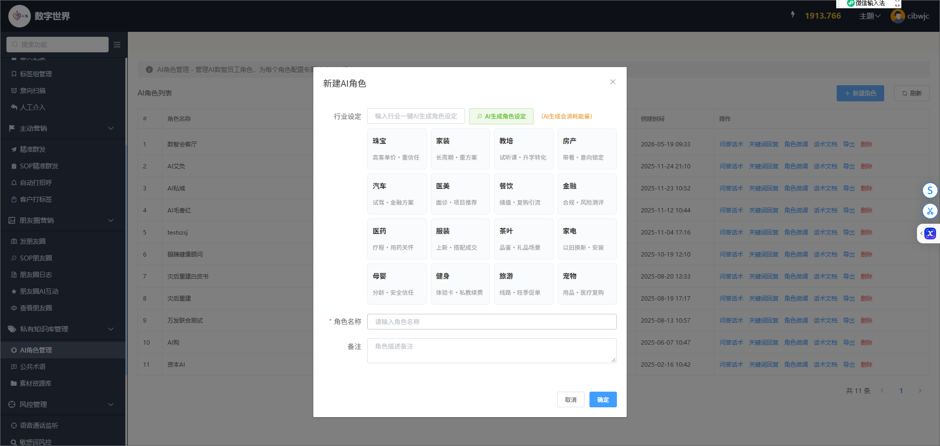Screen dimensions: 940x446
Task: Choose the 教培 industry card
Action: [523, 149]
